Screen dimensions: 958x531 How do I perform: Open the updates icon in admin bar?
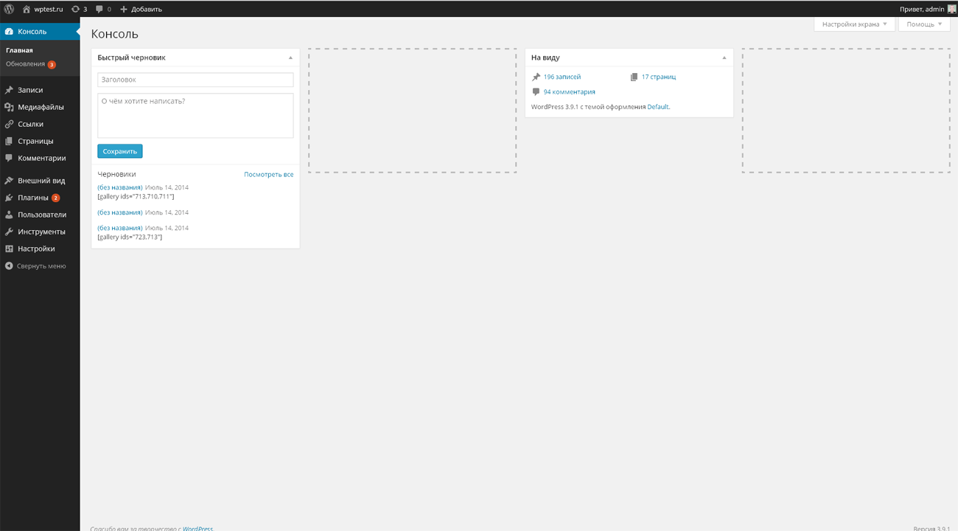tap(75, 9)
